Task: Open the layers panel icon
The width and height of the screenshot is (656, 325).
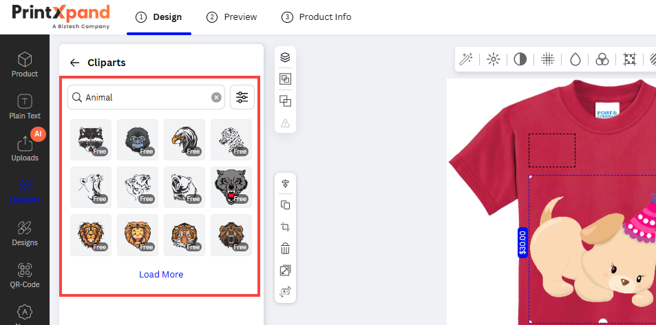Action: click(x=285, y=58)
